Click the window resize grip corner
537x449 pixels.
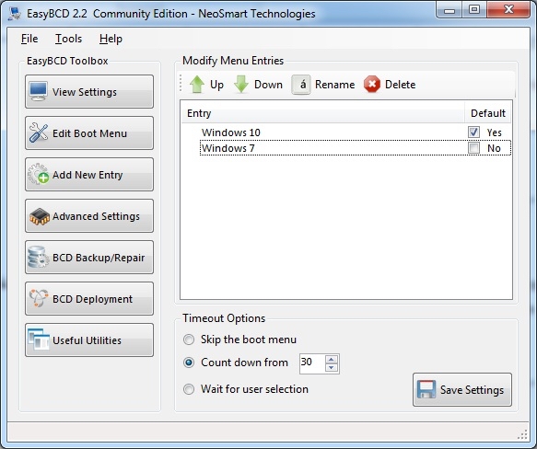[x=522, y=434]
